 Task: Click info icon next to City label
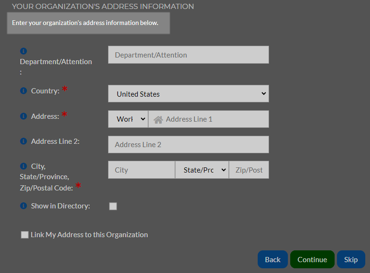pyautogui.click(x=24, y=166)
